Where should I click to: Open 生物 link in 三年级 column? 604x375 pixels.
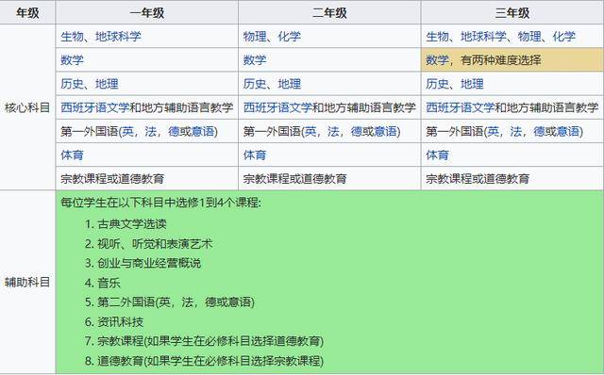pyautogui.click(x=437, y=37)
